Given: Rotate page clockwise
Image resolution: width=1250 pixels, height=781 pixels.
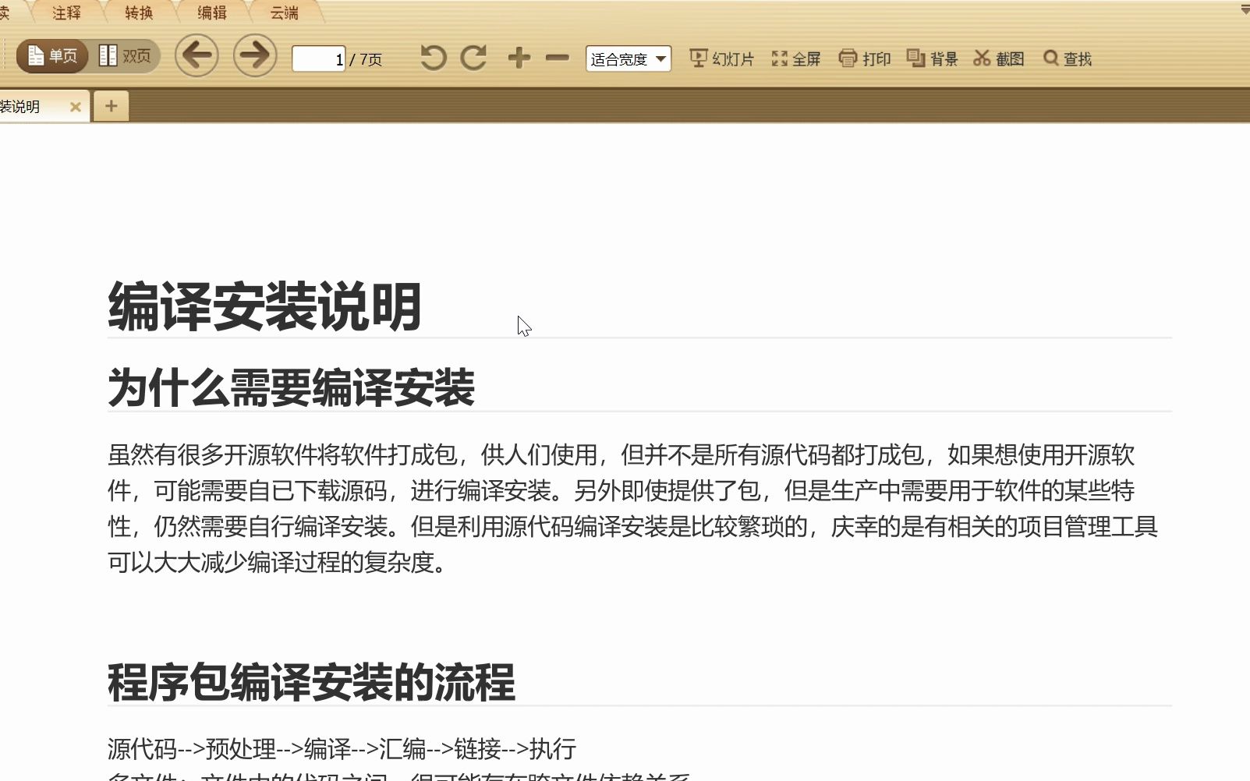Looking at the screenshot, I should click(x=473, y=58).
